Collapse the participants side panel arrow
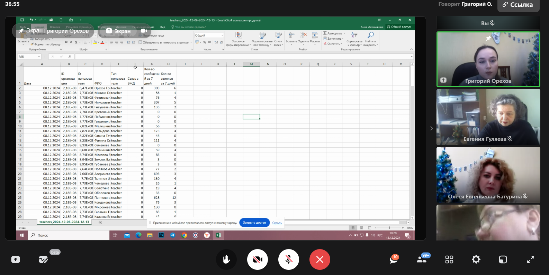549x275 pixels. [x=431, y=128]
